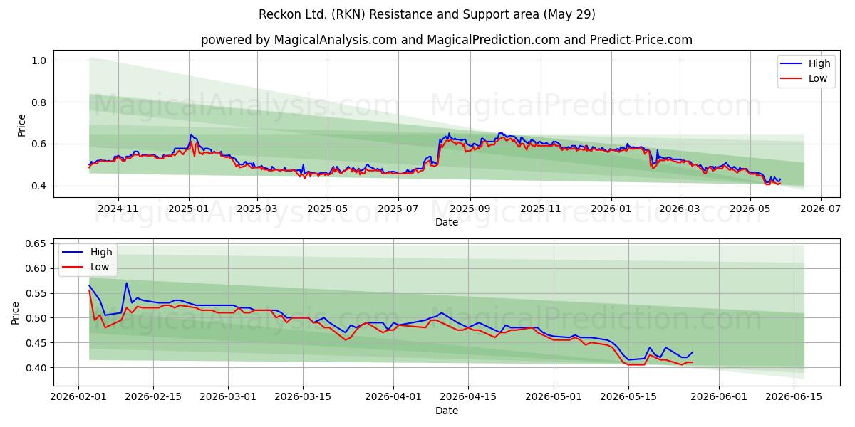
Task: Click the '2026-03-01' date label
Action: pos(228,397)
